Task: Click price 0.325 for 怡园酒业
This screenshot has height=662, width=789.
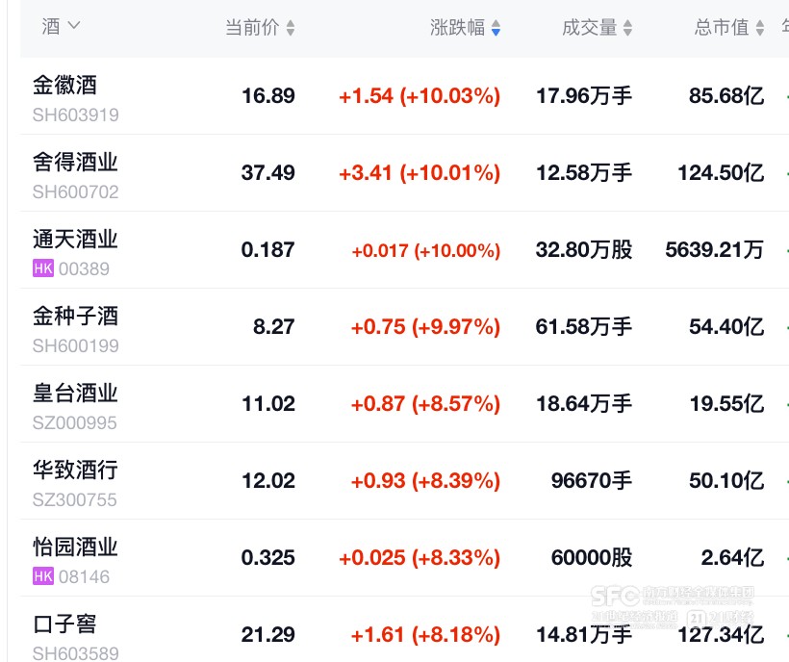Action: (268, 557)
